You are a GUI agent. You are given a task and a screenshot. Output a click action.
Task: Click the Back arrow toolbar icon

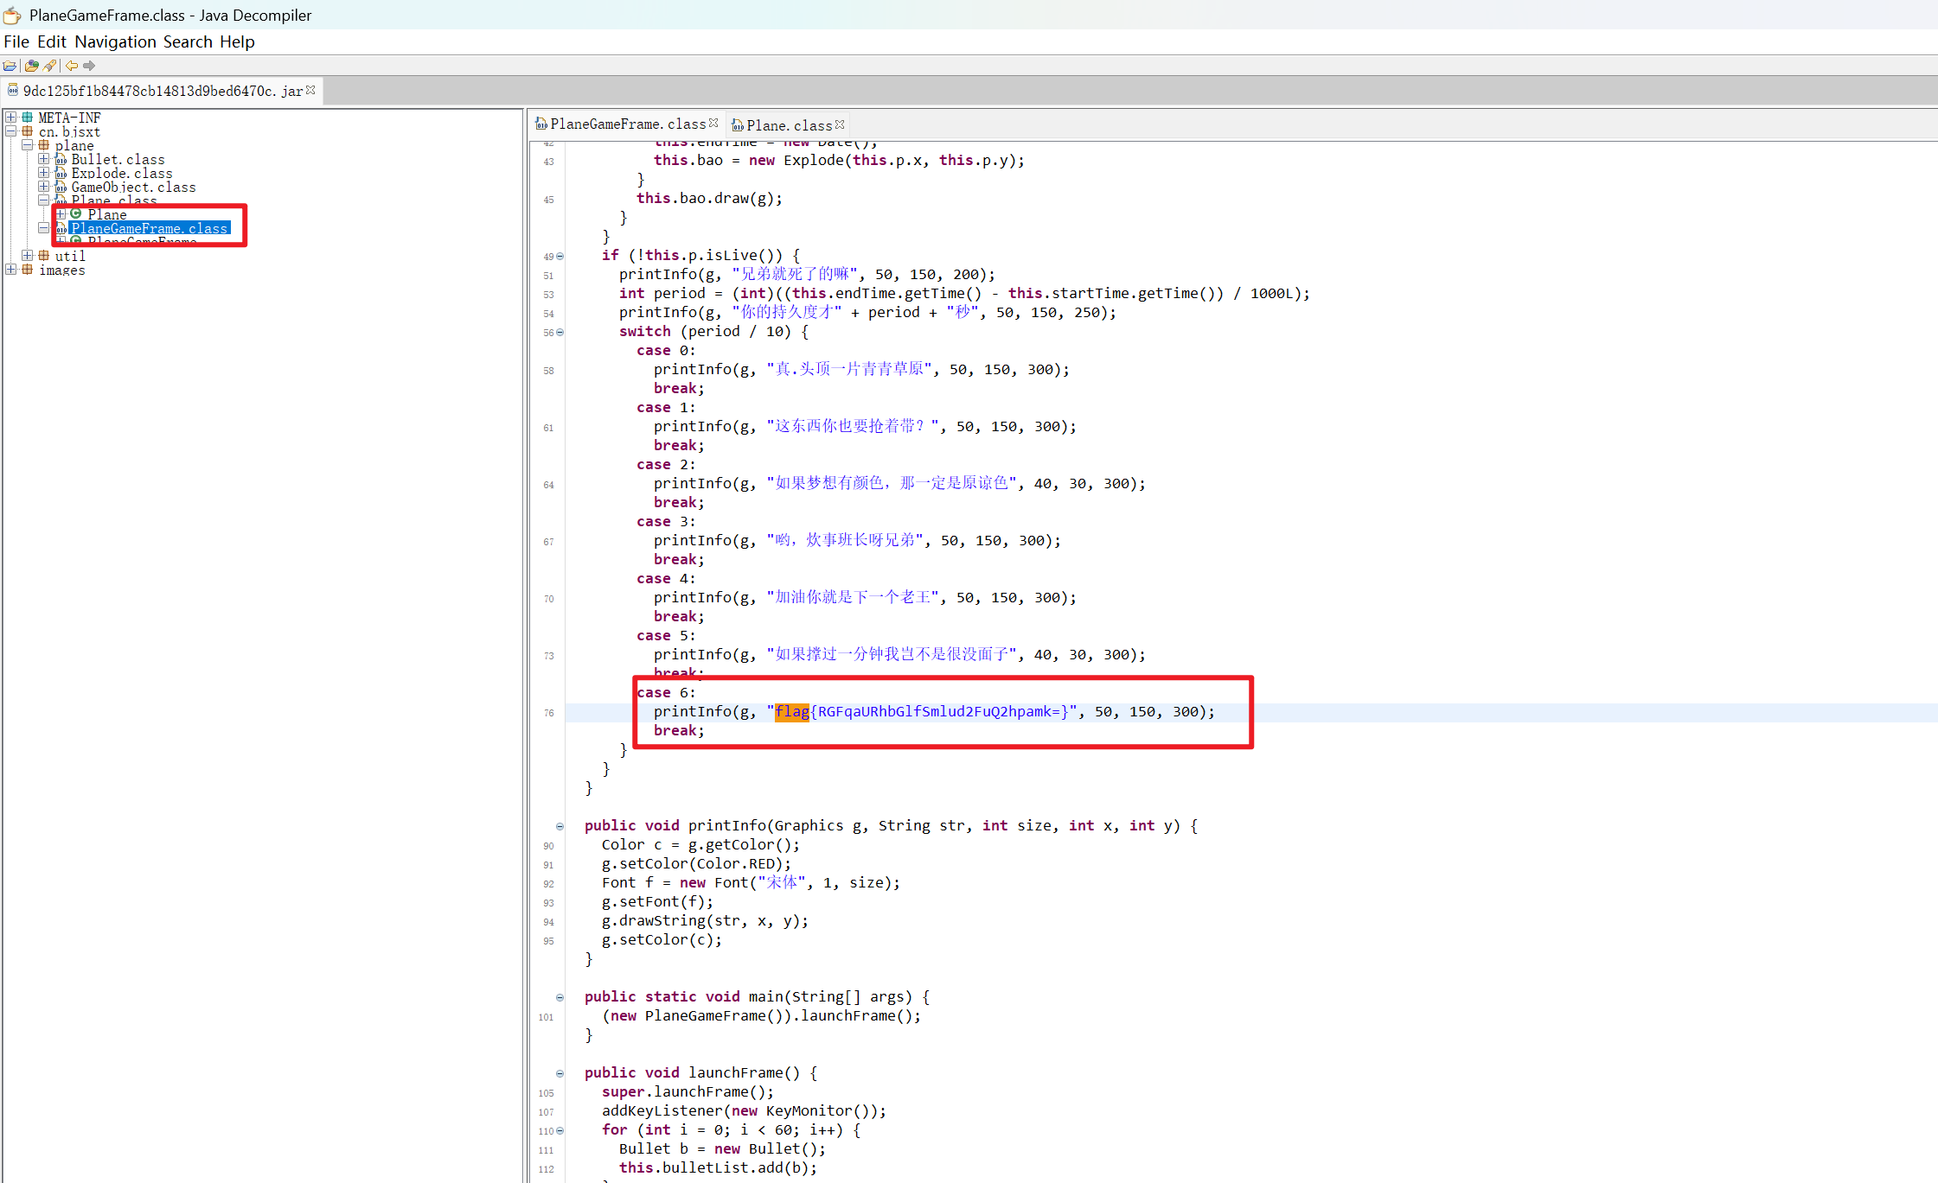click(x=72, y=66)
